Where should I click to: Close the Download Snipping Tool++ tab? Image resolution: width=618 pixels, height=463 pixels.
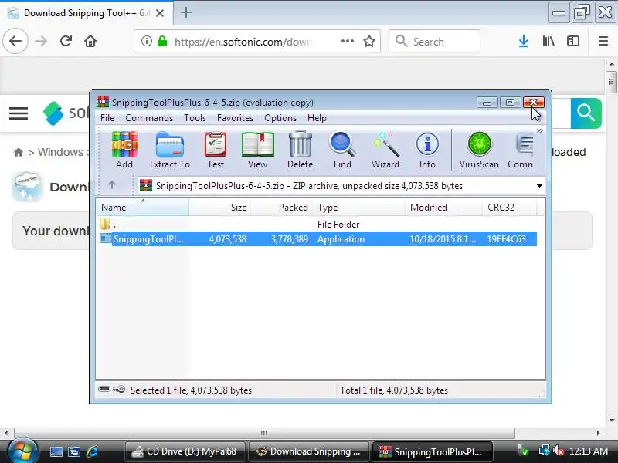(160, 13)
